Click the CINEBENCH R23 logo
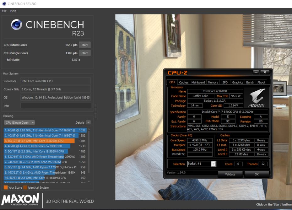The height and width of the screenshot is (210, 292). (x=47, y=27)
